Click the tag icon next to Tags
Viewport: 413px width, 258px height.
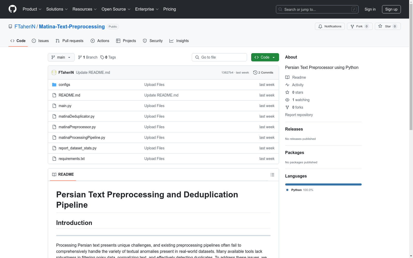pyautogui.click(x=102, y=57)
